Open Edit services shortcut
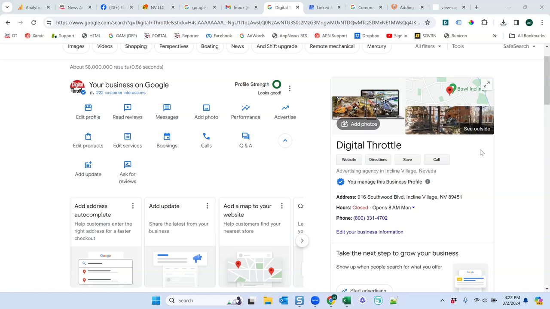Image resolution: width=550 pixels, height=309 pixels. tap(127, 140)
